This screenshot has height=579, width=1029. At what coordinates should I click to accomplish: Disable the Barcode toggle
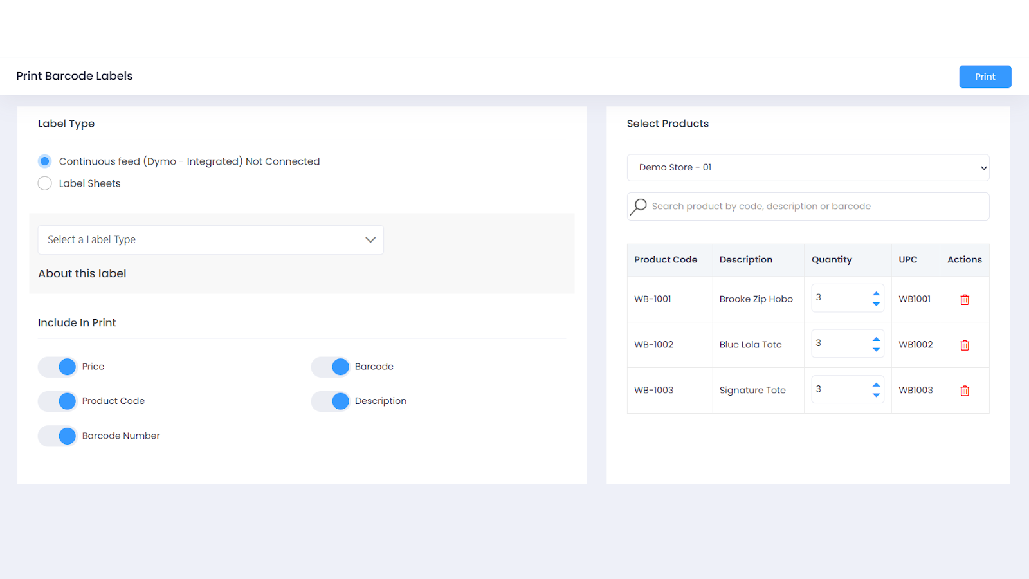pos(331,367)
